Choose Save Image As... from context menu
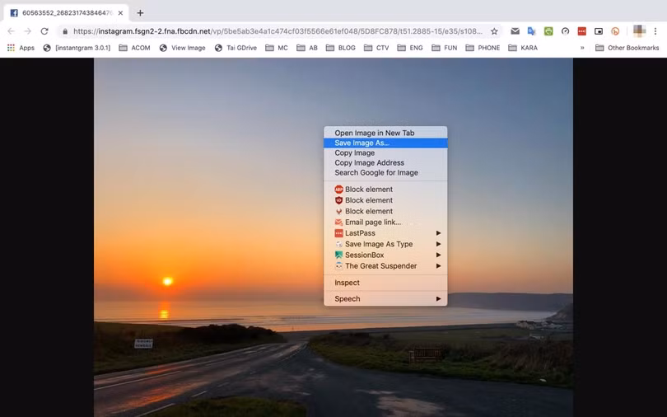The image size is (667, 417). click(x=362, y=143)
